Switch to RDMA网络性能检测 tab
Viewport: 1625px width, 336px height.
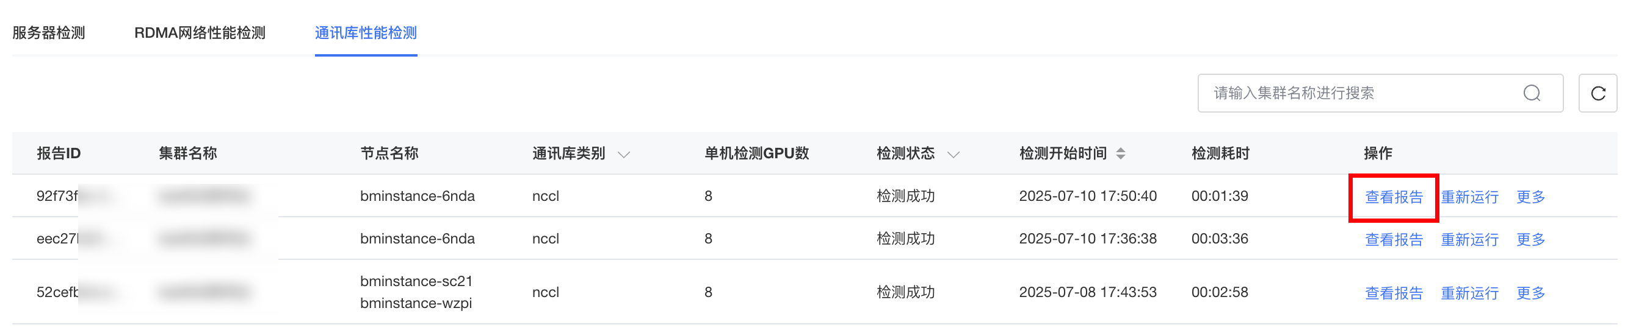200,33
